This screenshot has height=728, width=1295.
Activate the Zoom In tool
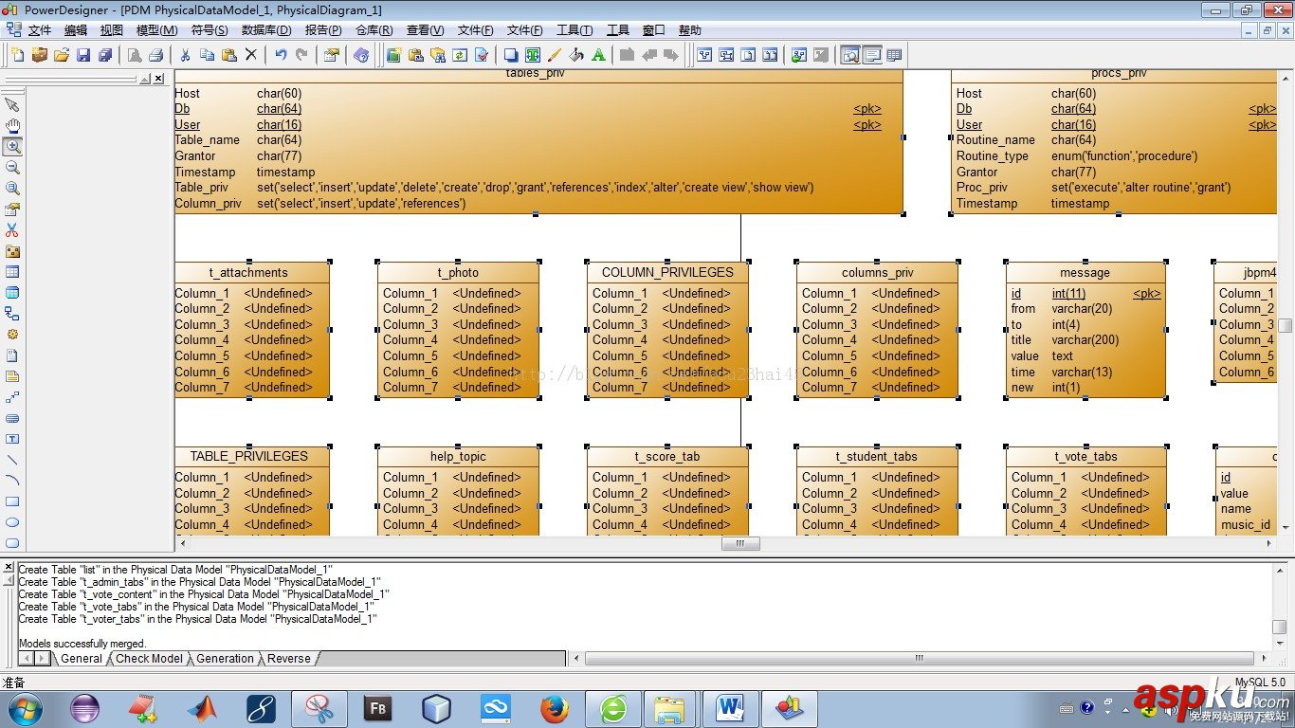[11, 145]
